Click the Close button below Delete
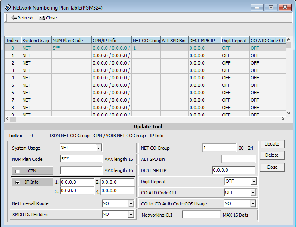Image resolution: width=296 pixels, height=227 pixels. coord(272,167)
